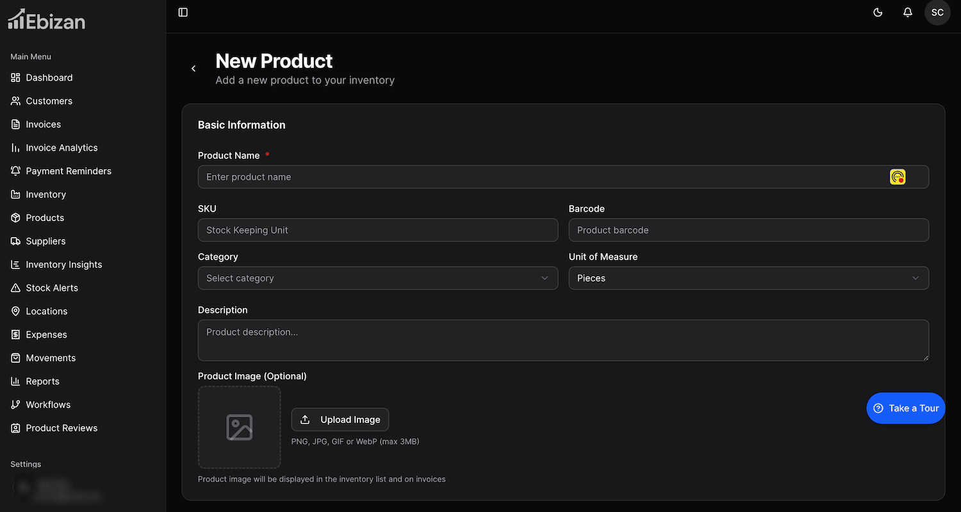961x512 pixels.
Task: Open the SC user avatar menu
Action: 937,12
